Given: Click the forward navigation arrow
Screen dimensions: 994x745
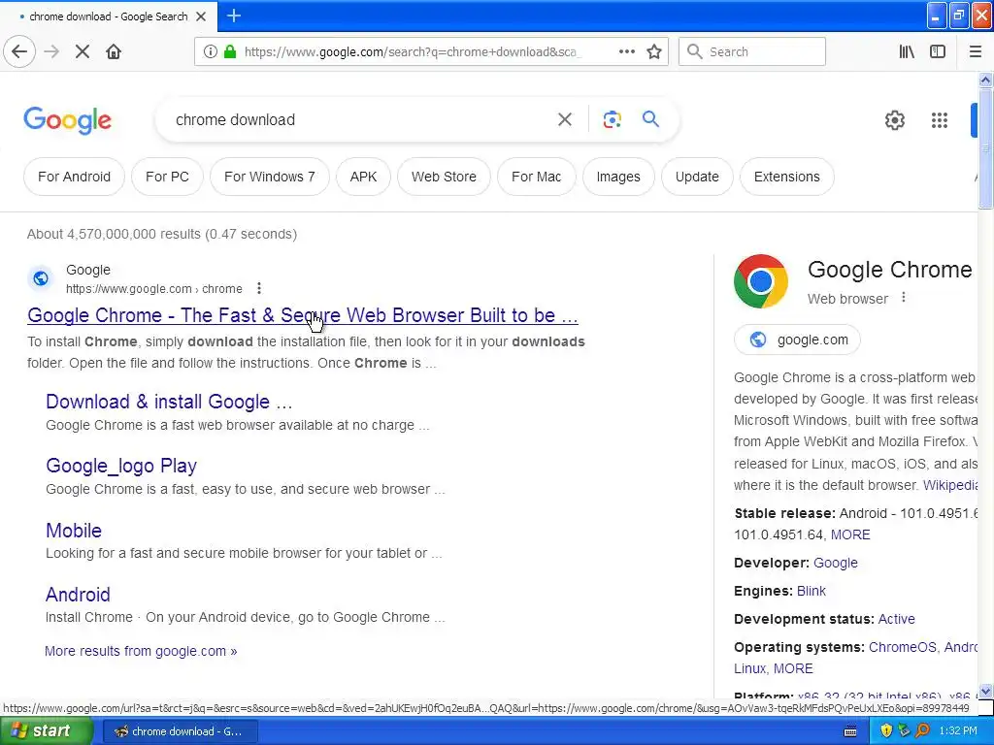Looking at the screenshot, I should 51,51.
